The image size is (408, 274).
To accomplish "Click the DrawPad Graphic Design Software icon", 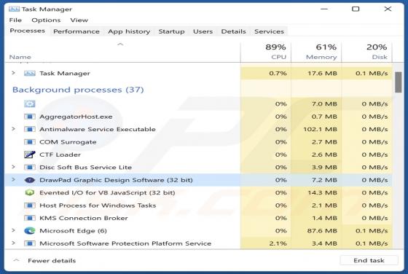I will 30,180.
